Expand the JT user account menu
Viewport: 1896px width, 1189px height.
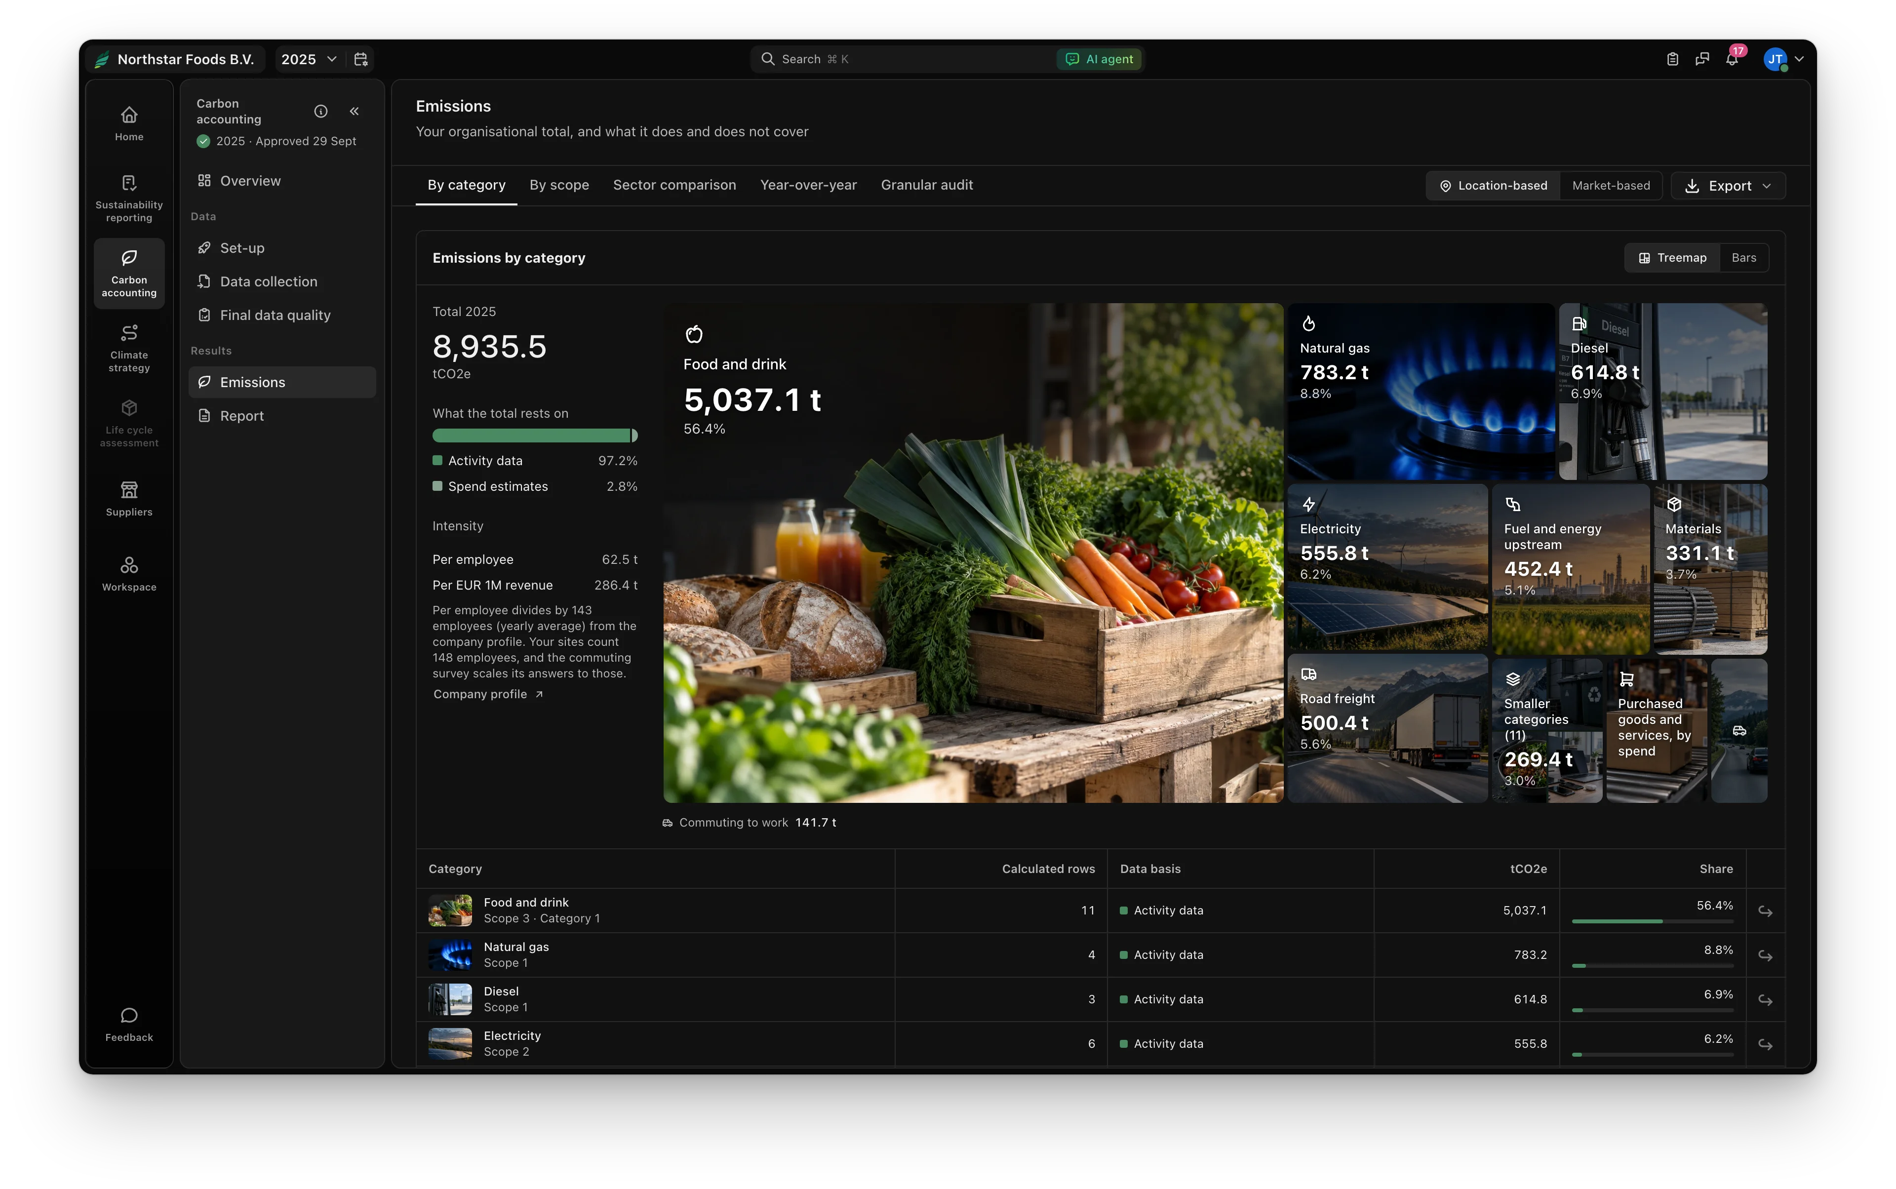[x=1783, y=59]
